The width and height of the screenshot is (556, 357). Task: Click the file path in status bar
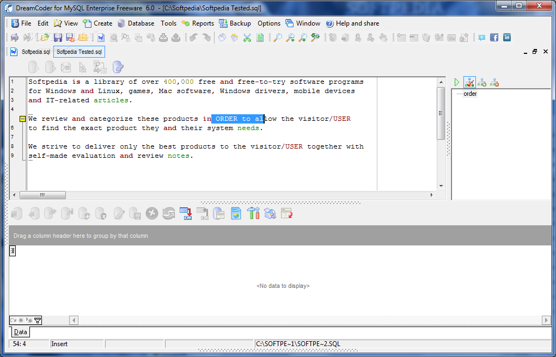click(298, 344)
